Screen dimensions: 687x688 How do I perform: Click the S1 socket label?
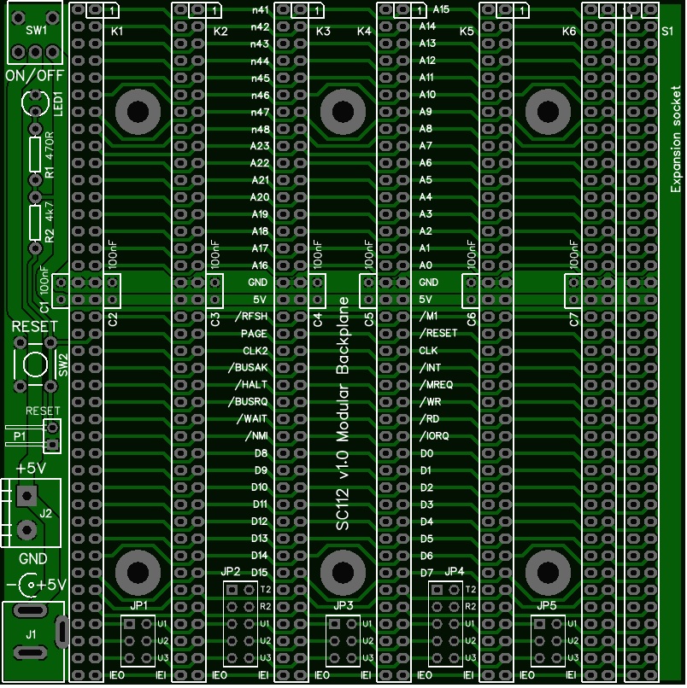coord(667,31)
